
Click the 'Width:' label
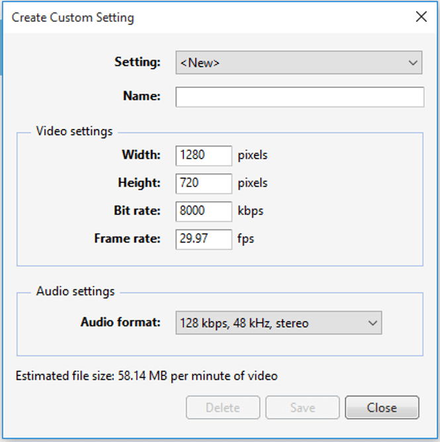click(142, 155)
